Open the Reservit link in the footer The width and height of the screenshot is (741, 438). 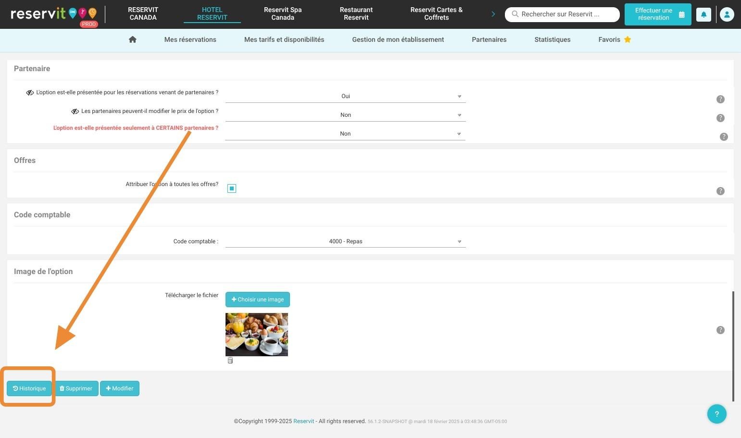303,421
